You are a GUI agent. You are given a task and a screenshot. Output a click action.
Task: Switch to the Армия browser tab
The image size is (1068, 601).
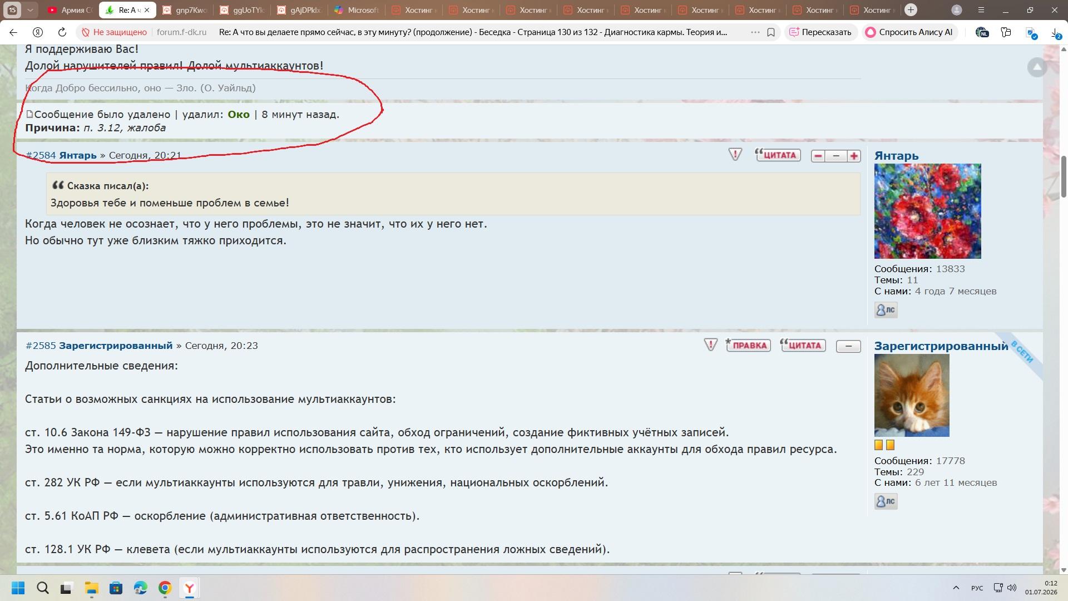(x=70, y=10)
